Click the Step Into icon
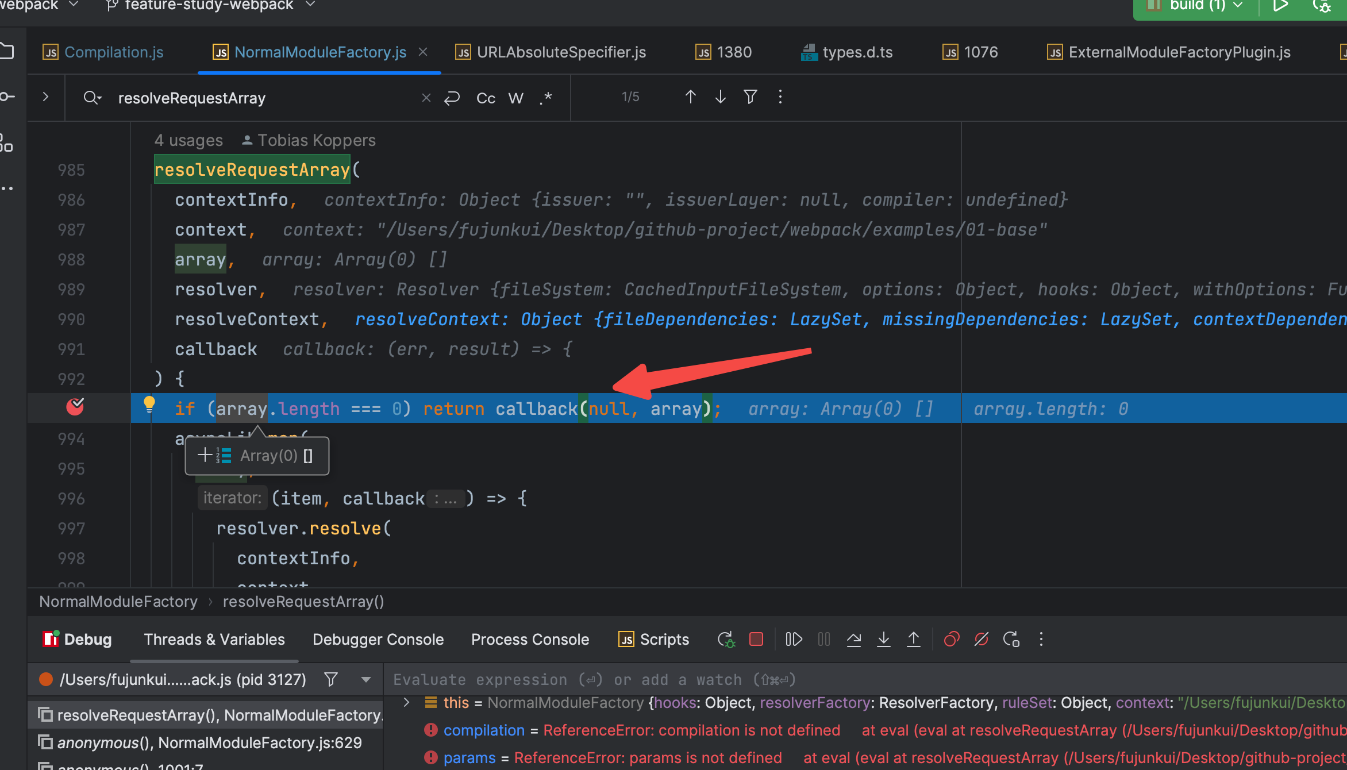1347x770 pixels. coord(884,640)
